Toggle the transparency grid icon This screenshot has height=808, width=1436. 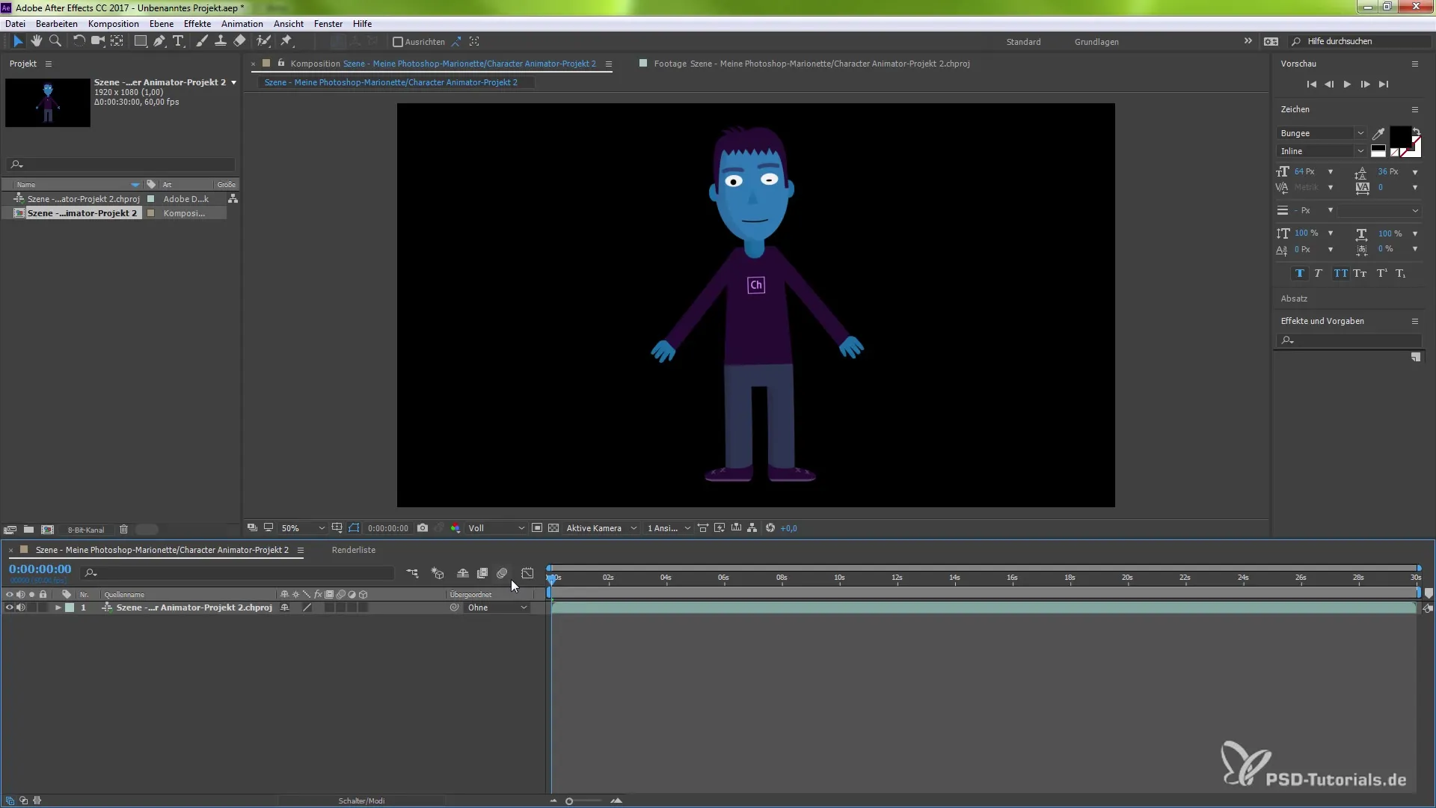pos(553,528)
